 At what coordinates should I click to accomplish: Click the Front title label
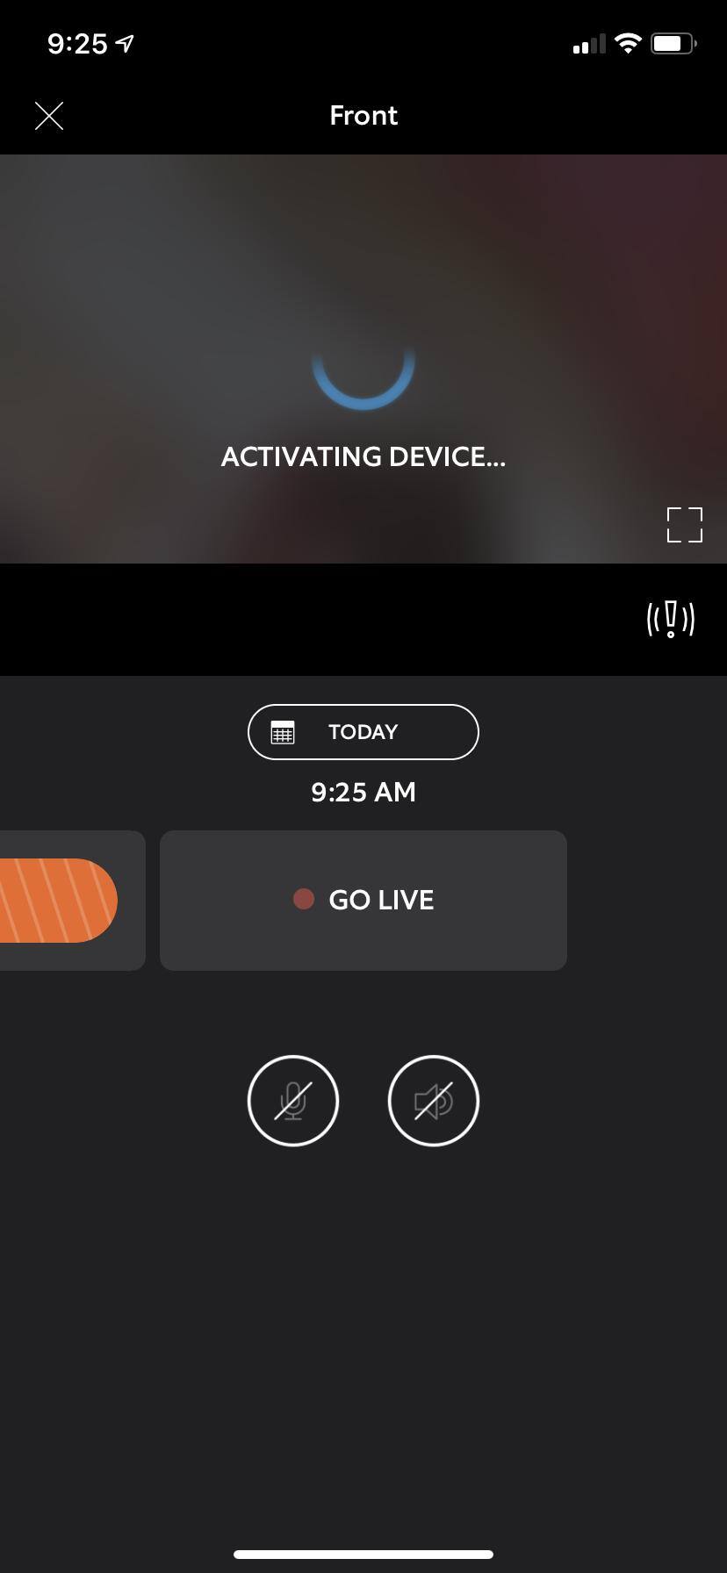pyautogui.click(x=363, y=116)
